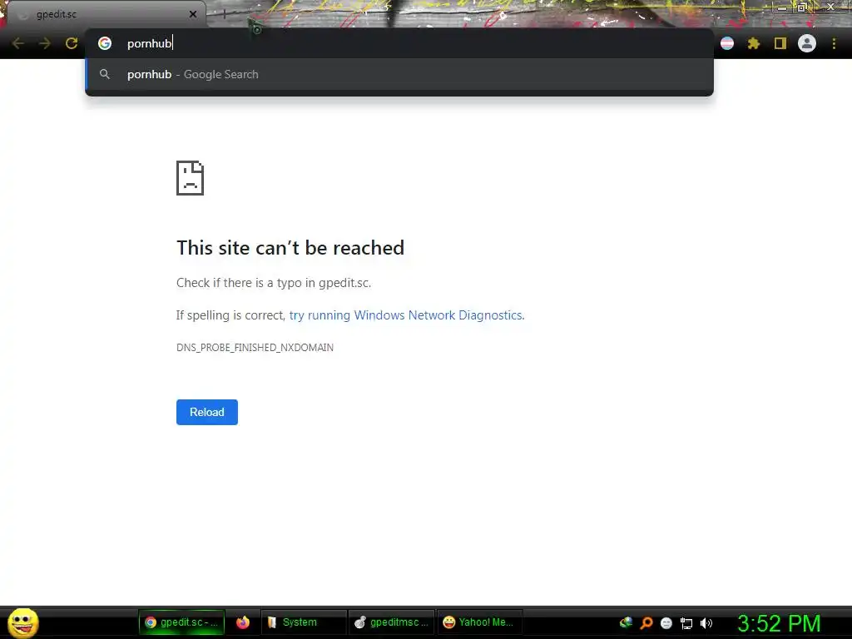
Task: Click the striped flag extension icon
Action: pyautogui.click(x=727, y=43)
